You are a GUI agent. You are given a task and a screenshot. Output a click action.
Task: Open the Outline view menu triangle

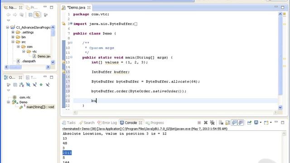8,91
